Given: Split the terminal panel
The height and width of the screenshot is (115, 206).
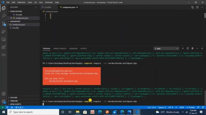Looking at the screenshot, I should (188, 48).
